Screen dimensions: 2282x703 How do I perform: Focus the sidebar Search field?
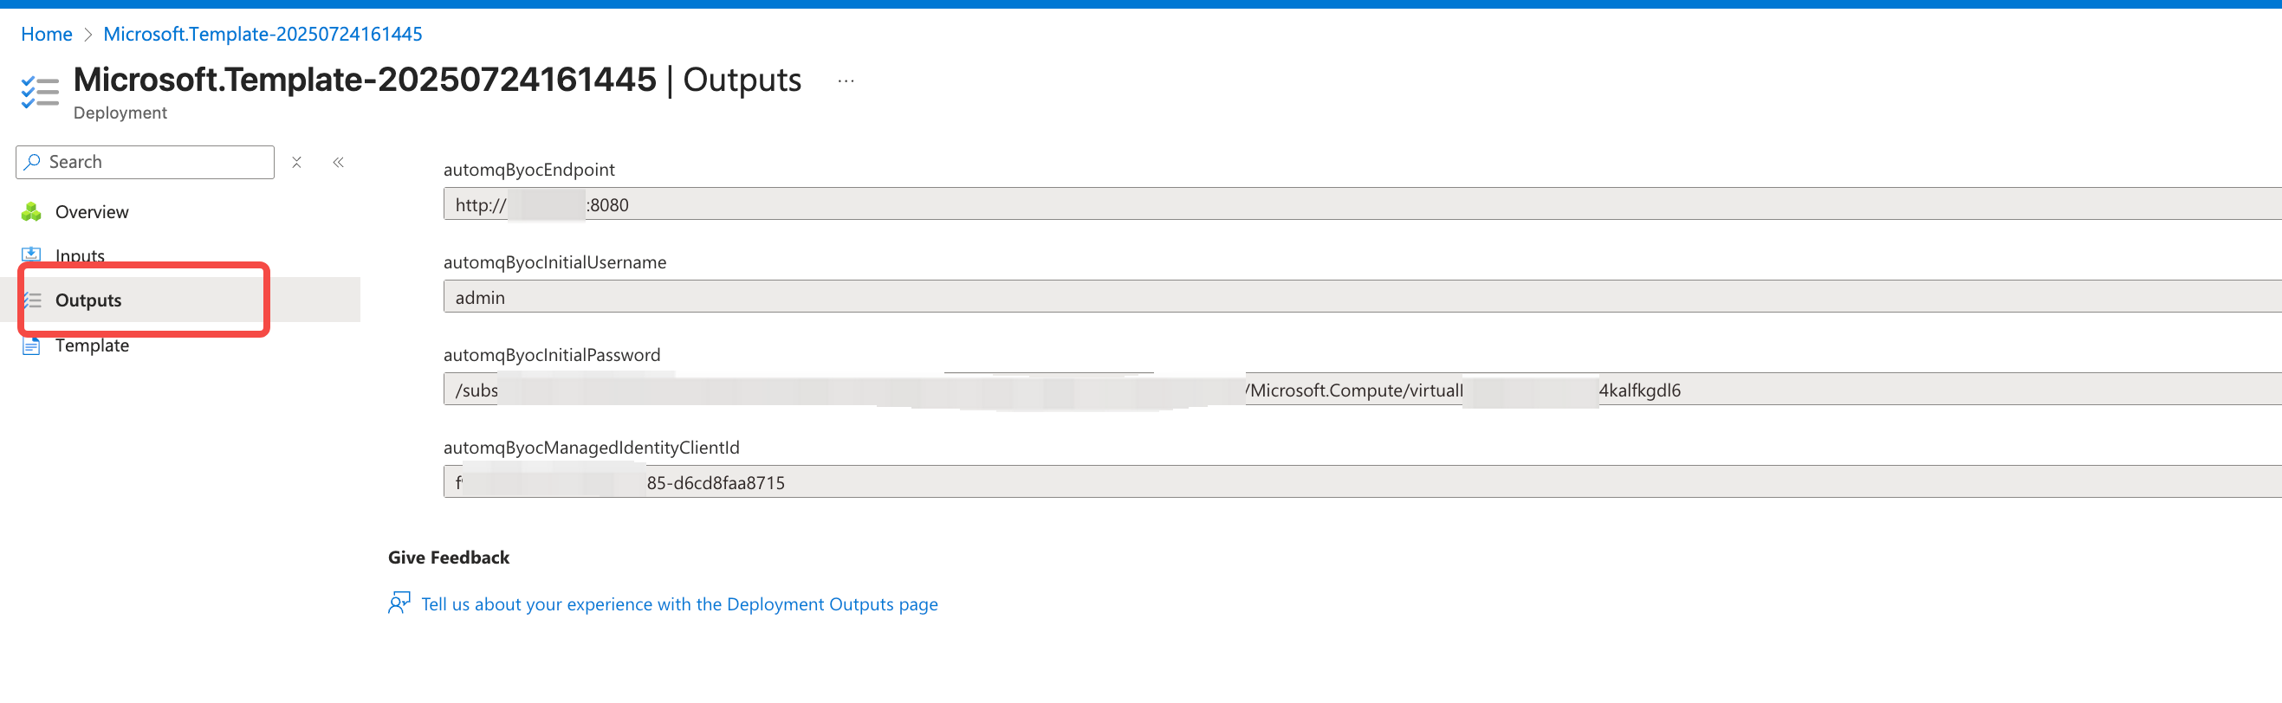146,162
